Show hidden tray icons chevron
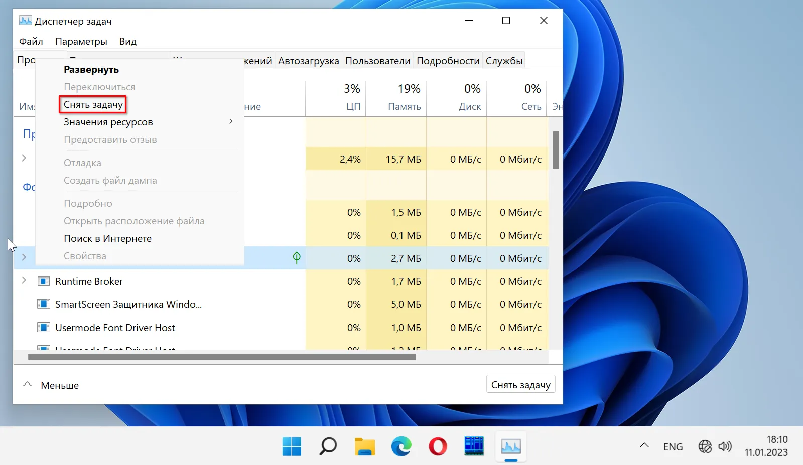Viewport: 803px width, 465px height. coord(644,446)
